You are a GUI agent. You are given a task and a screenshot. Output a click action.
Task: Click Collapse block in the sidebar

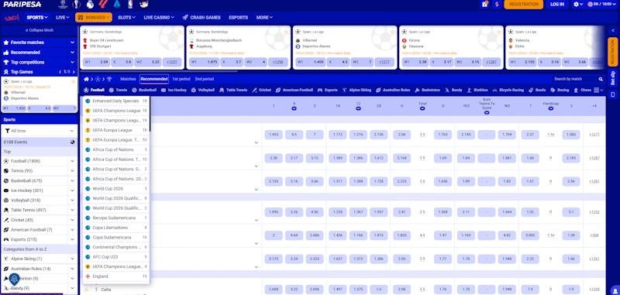[40, 30]
